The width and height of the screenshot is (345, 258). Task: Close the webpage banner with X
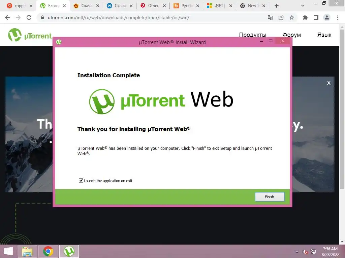329,83
